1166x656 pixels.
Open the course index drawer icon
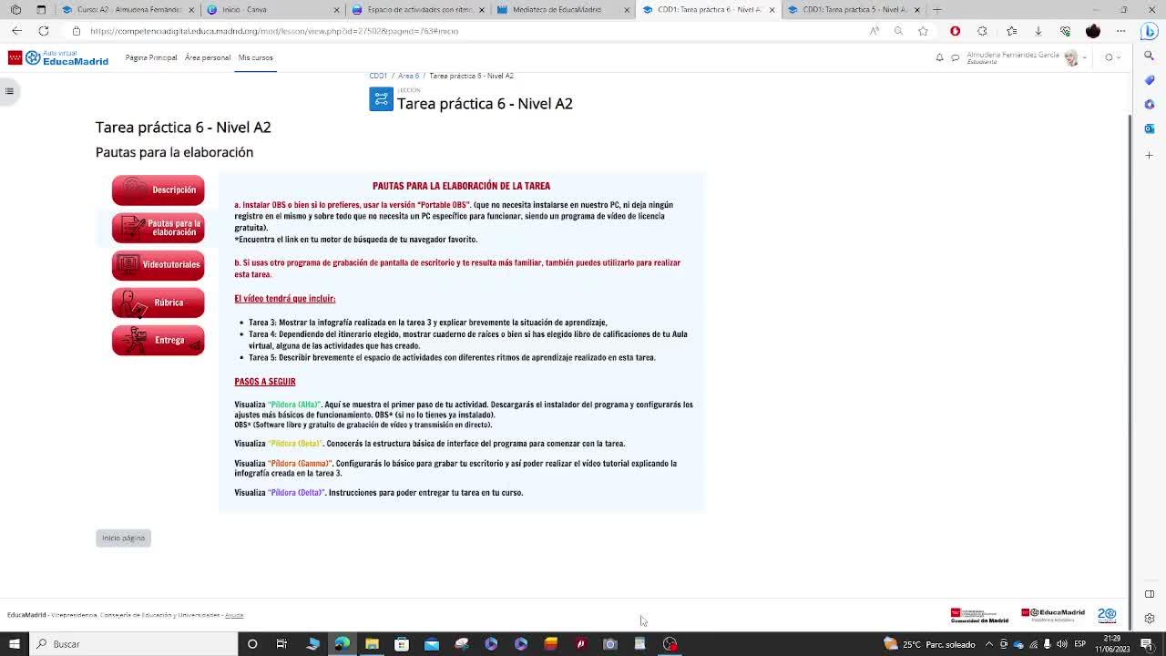point(9,90)
